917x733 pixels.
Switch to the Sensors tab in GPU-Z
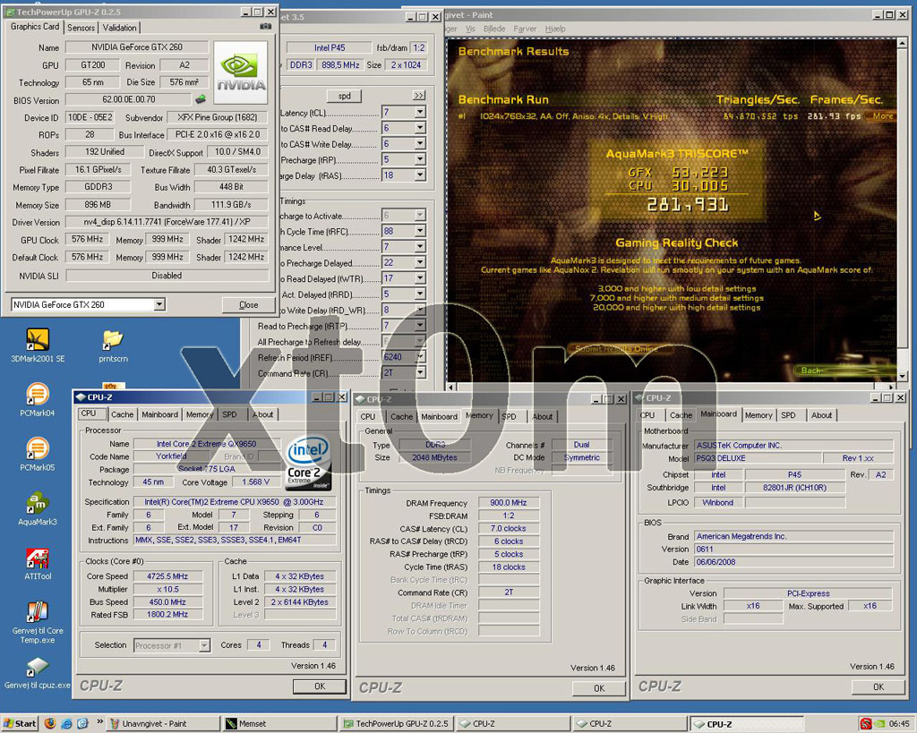click(x=81, y=28)
